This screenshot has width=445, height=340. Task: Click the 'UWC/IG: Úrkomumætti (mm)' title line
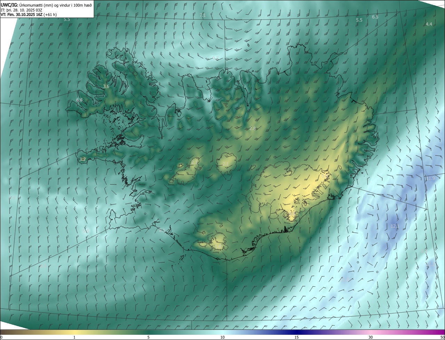click(x=46, y=5)
